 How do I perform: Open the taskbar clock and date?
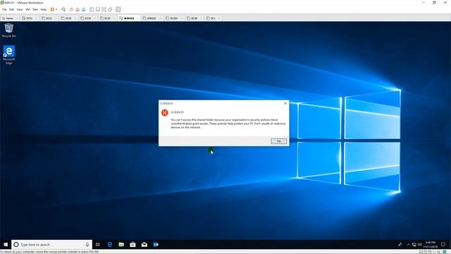(x=431, y=245)
